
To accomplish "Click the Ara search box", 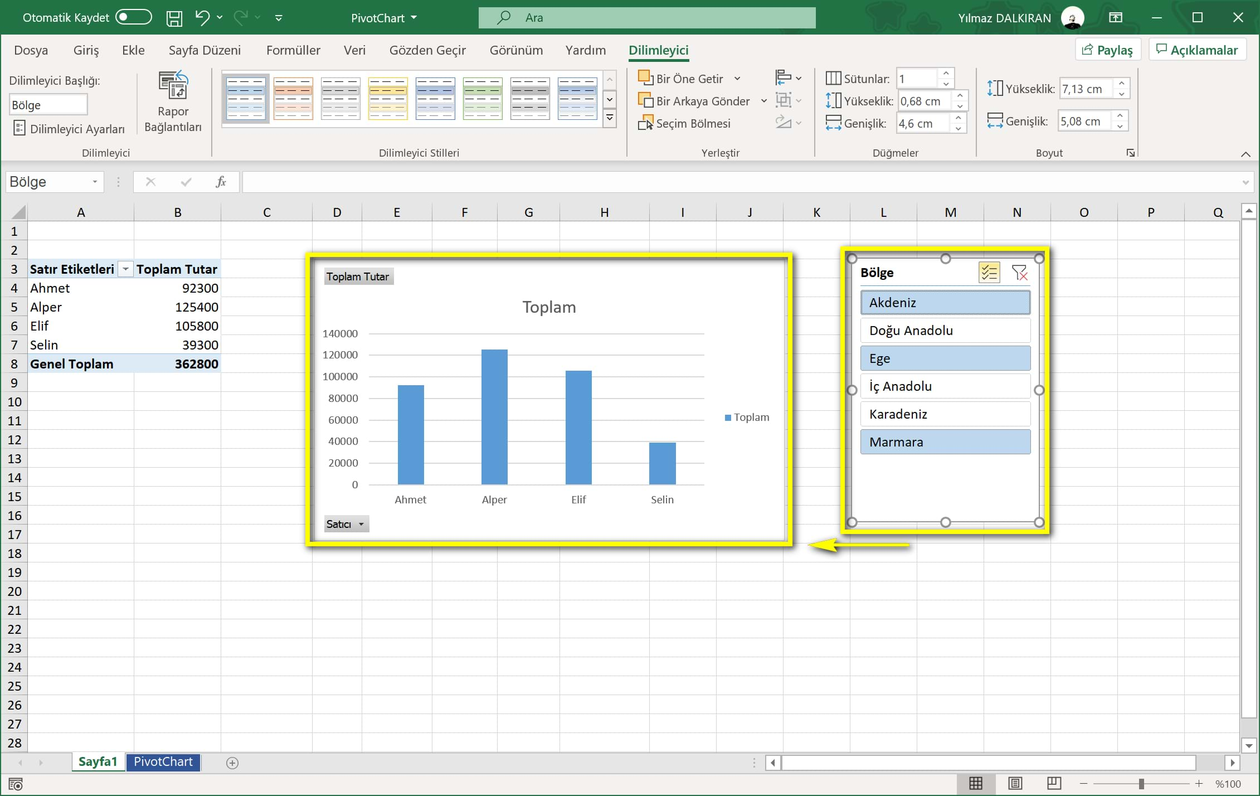I will 647,18.
